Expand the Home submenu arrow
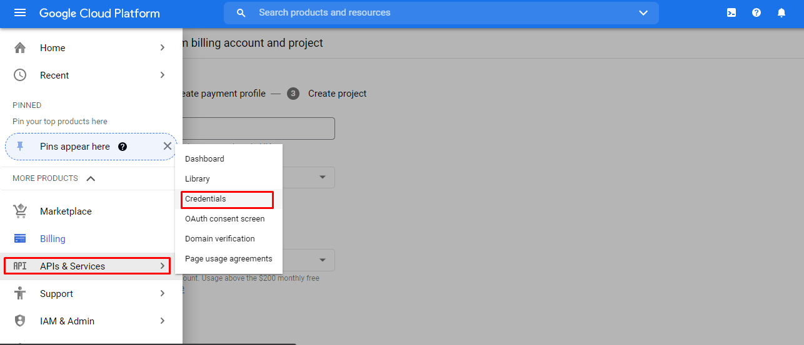Image resolution: width=804 pixels, height=345 pixels. pyautogui.click(x=163, y=47)
